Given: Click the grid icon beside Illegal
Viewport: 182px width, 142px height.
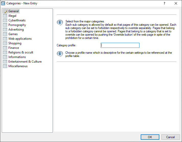Looking at the screenshot, I should point(5,16).
